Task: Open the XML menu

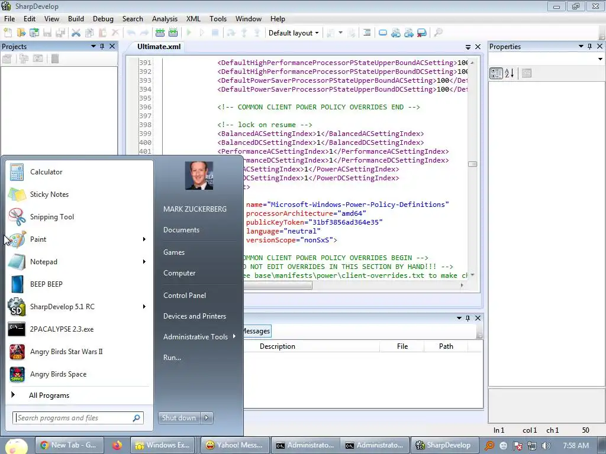Action: tap(194, 19)
